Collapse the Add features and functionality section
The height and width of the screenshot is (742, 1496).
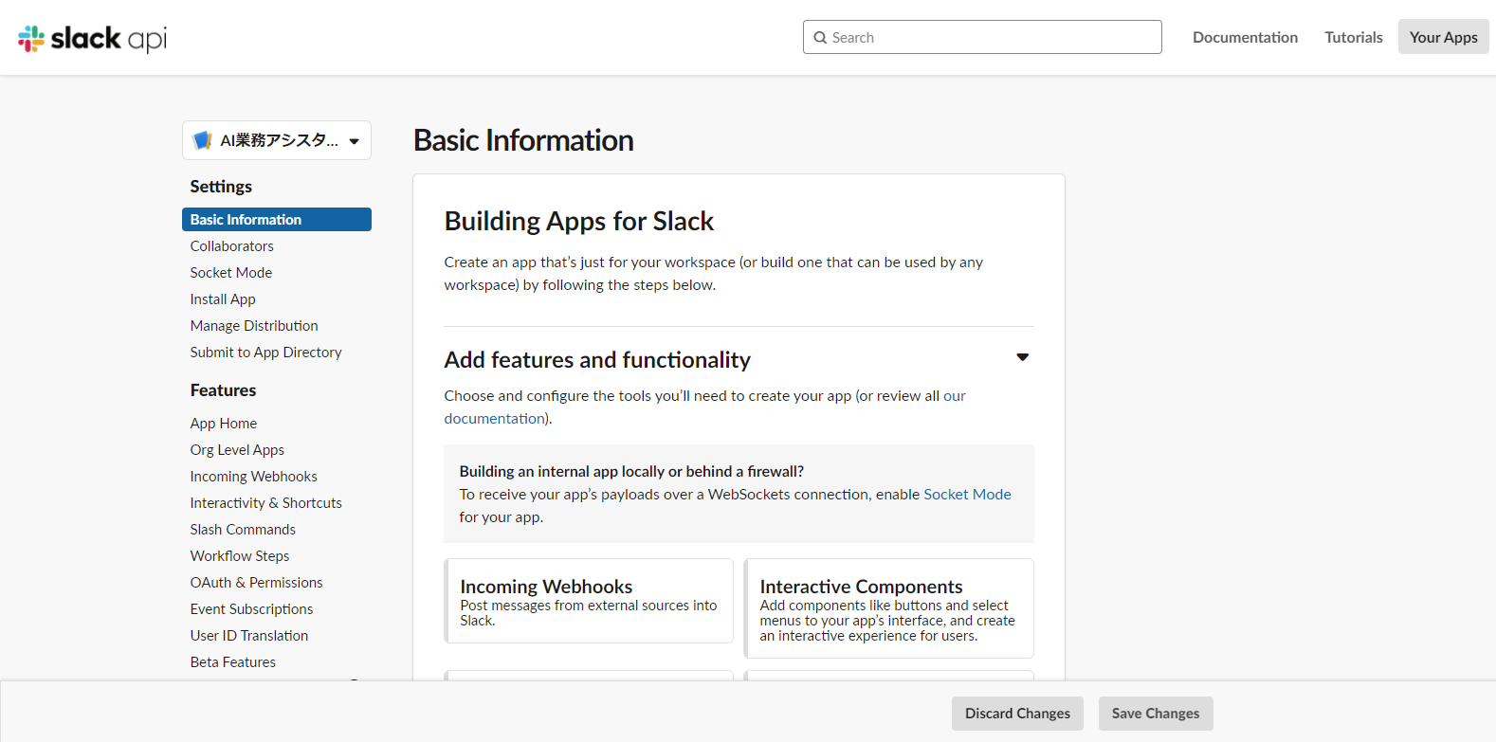[x=1022, y=357]
